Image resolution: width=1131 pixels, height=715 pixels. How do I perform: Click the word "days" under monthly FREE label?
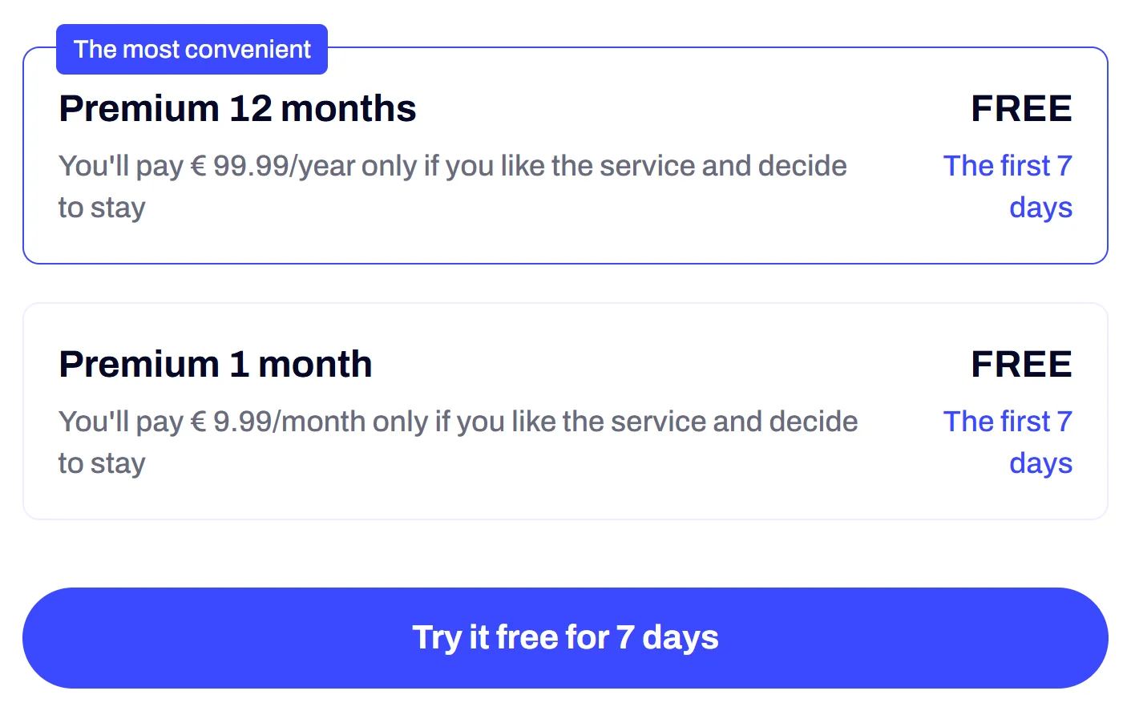tap(1040, 463)
